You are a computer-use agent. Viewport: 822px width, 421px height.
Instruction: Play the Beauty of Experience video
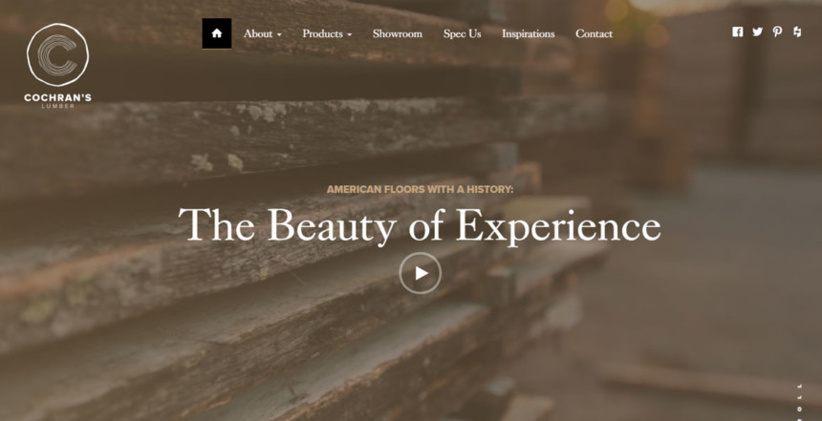420,273
